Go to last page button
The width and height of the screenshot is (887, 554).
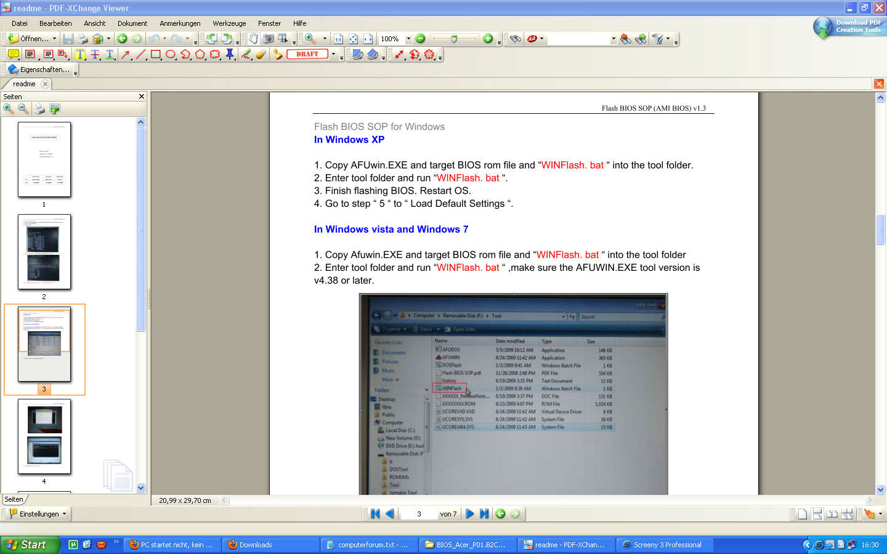click(x=484, y=514)
